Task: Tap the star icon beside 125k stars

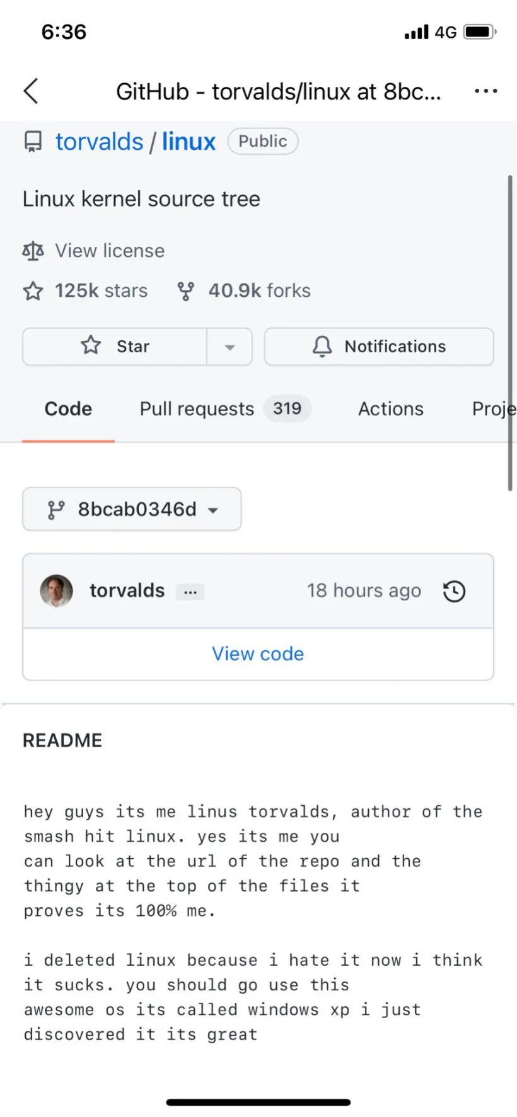Action: 33,291
